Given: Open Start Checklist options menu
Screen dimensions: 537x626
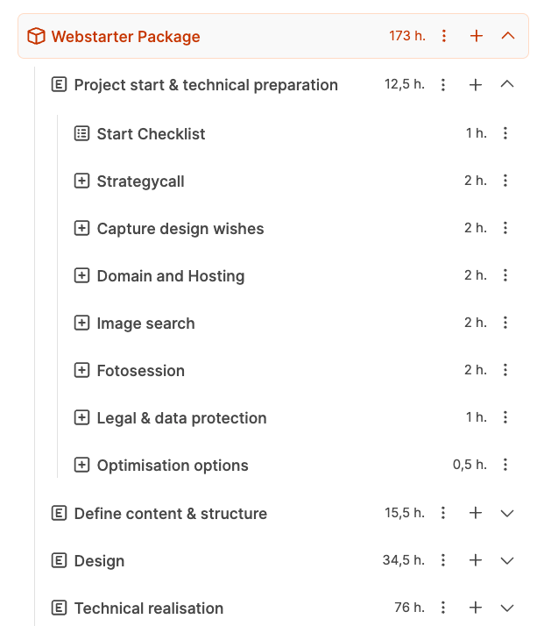Looking at the screenshot, I should tap(505, 133).
